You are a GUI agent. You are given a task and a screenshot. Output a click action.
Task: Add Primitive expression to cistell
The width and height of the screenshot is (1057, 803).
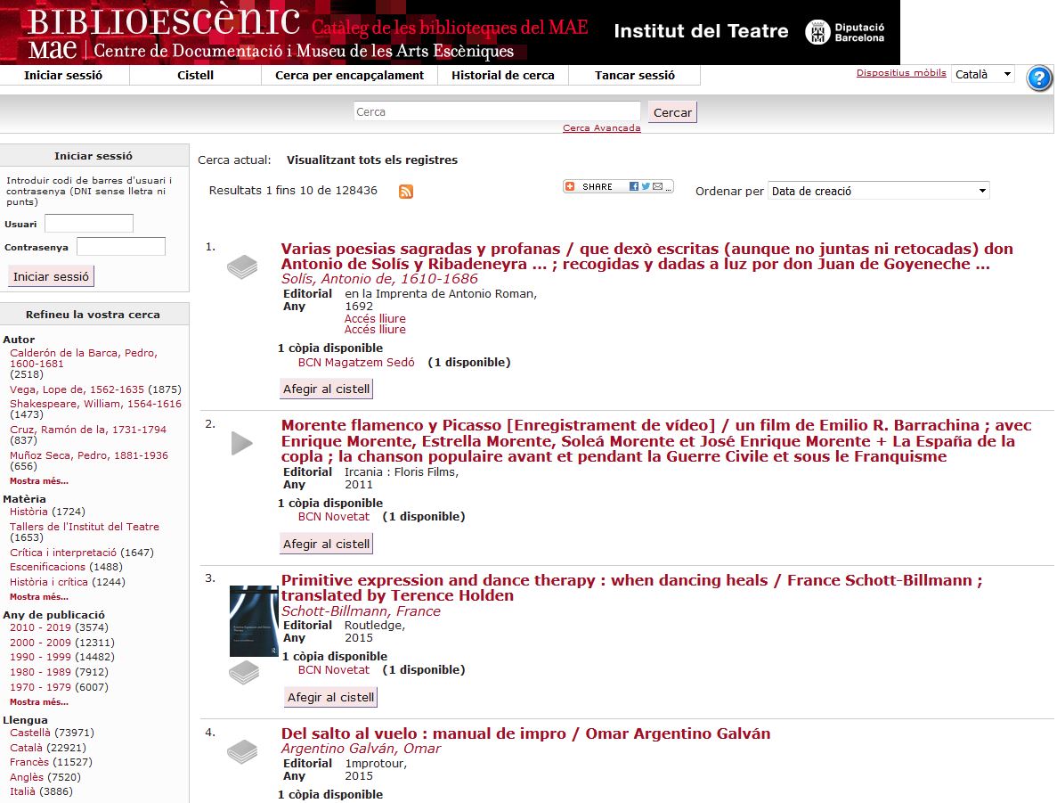pyautogui.click(x=331, y=698)
